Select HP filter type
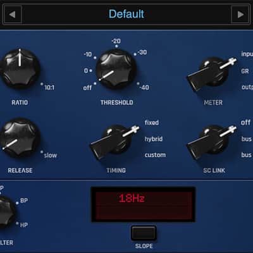 pyautogui.click(x=24, y=225)
